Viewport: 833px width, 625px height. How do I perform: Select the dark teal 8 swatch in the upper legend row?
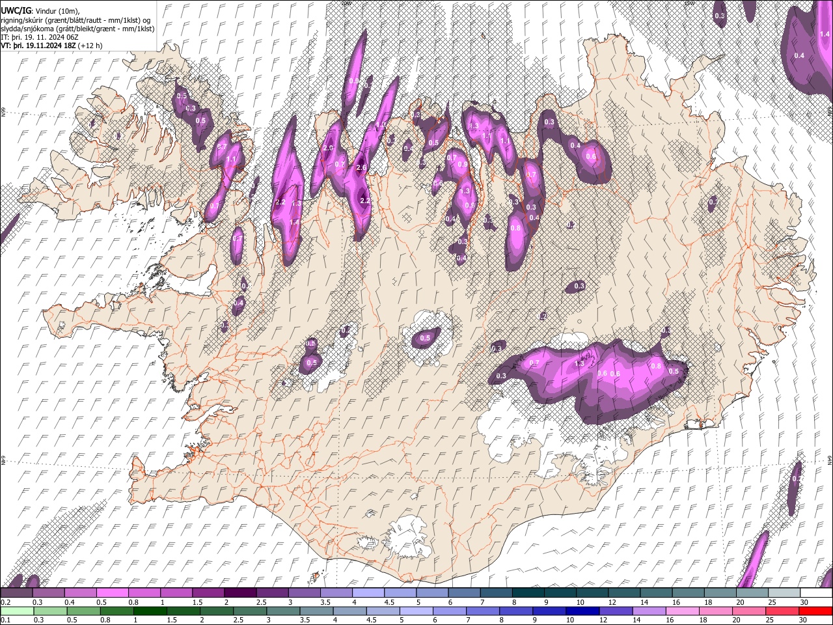[527, 593]
